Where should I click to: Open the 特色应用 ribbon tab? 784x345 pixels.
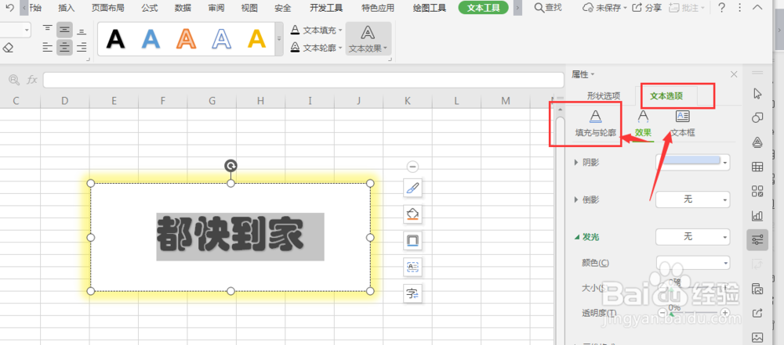click(378, 8)
